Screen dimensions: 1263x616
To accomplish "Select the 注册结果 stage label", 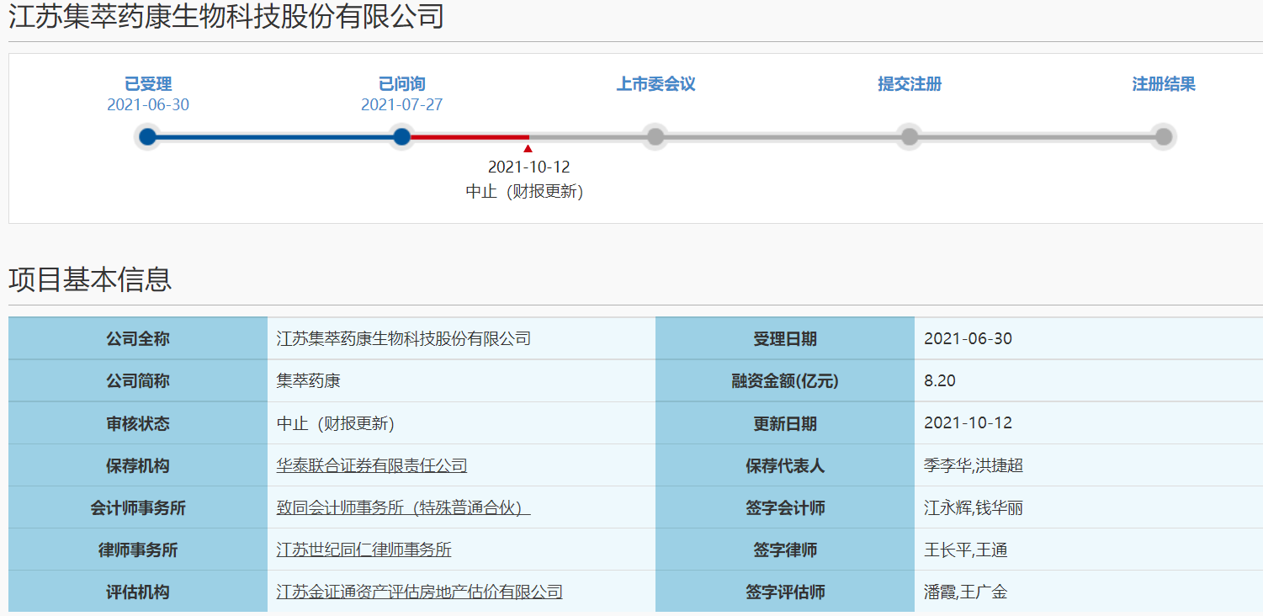I will point(1164,84).
